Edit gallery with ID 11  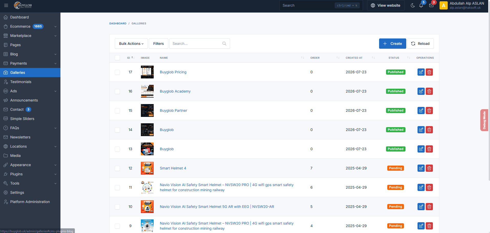pyautogui.click(x=421, y=187)
